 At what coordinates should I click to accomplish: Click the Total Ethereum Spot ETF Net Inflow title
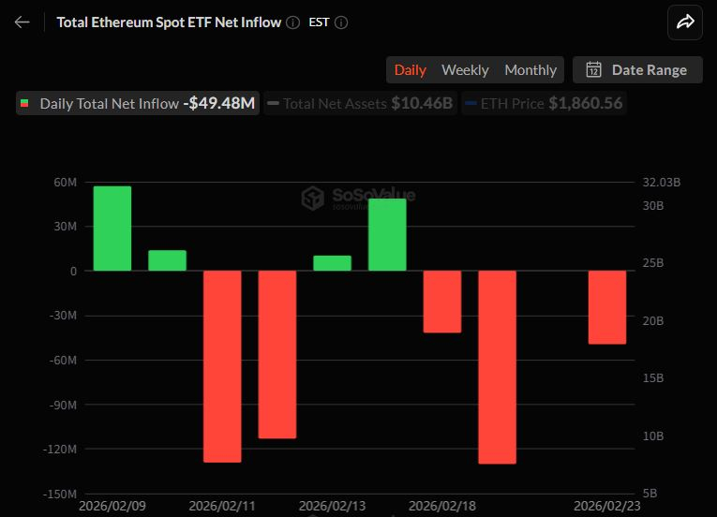(169, 22)
